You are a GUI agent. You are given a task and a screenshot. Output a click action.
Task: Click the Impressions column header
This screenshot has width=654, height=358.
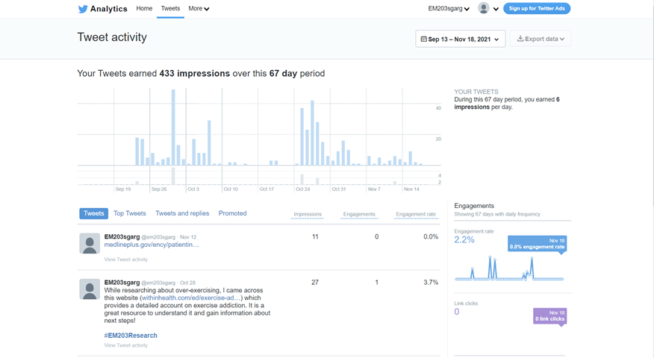pyautogui.click(x=308, y=214)
